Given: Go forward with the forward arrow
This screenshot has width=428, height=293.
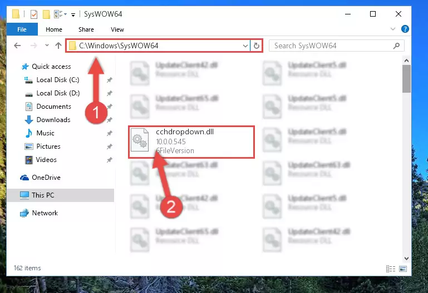Looking at the screenshot, I should point(33,46).
